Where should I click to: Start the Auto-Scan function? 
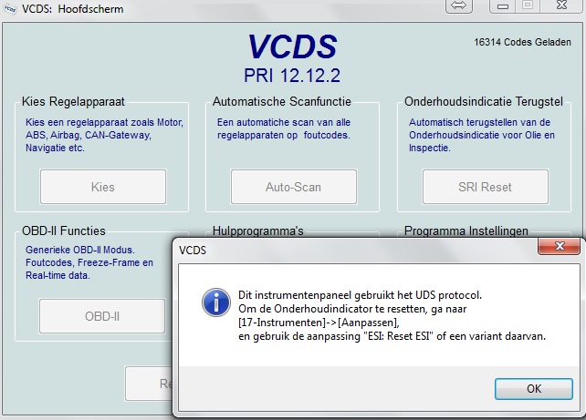coord(294,187)
